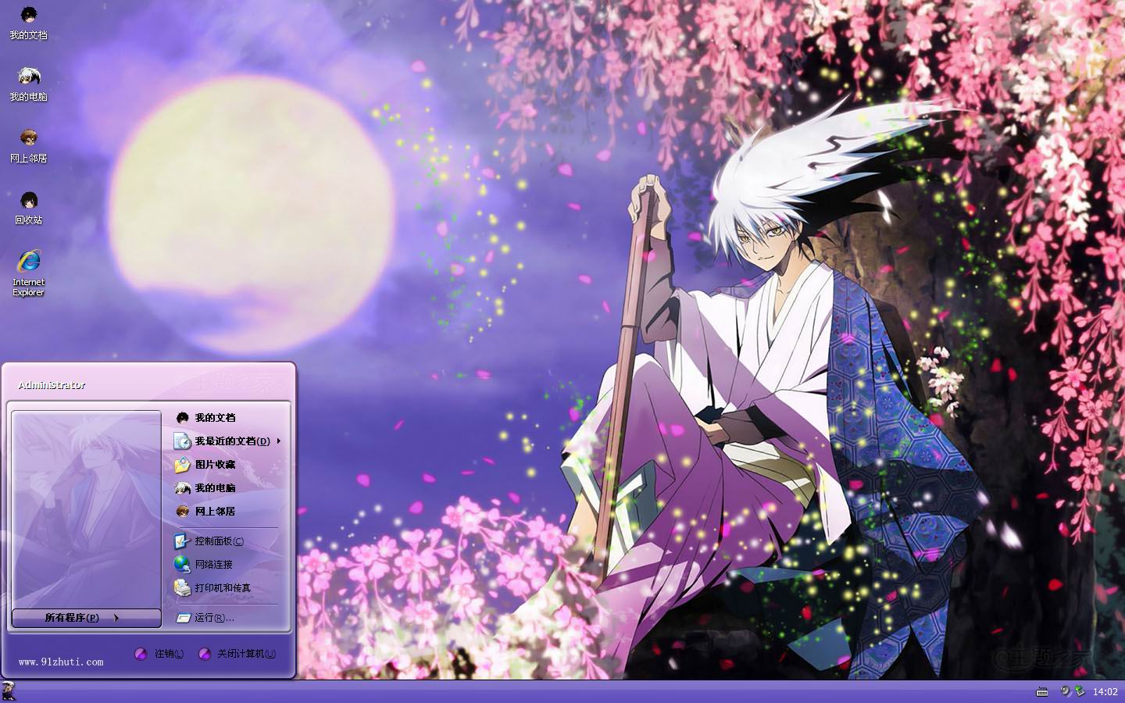The image size is (1125, 703).
Task: Open the 我的文档 desktop icon
Action: 28,23
